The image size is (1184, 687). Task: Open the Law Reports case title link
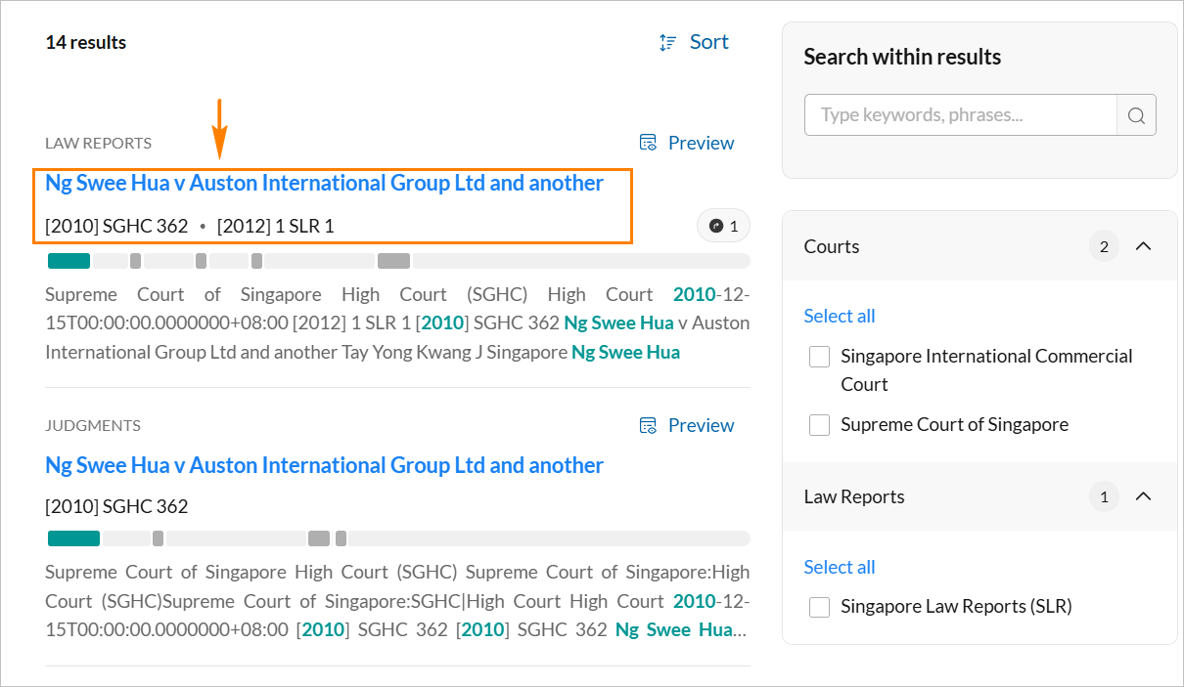click(324, 183)
